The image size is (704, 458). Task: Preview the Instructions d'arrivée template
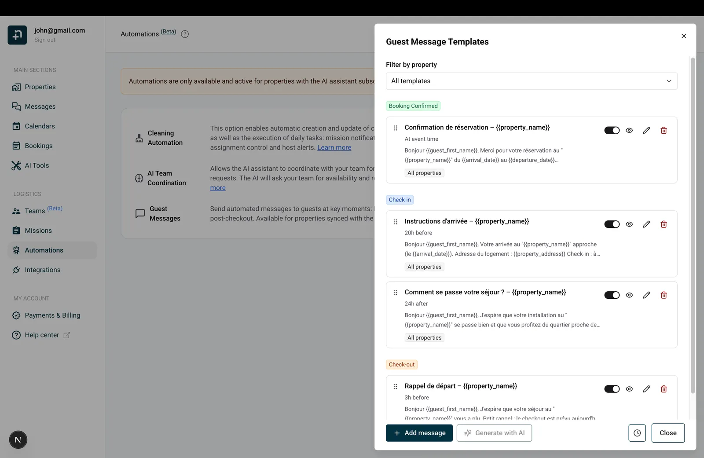coord(629,224)
